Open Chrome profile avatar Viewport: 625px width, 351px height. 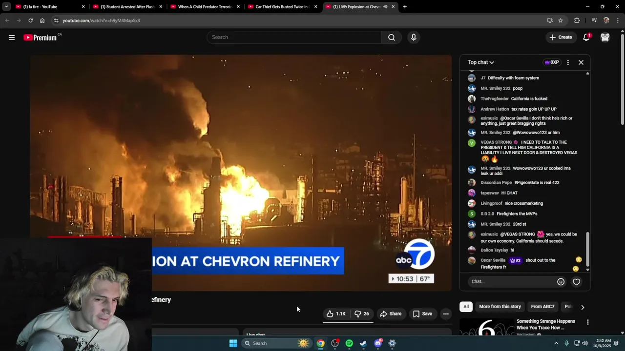606,20
